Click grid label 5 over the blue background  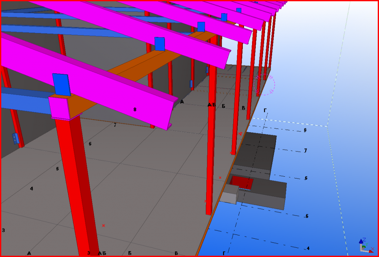[x=307, y=216]
